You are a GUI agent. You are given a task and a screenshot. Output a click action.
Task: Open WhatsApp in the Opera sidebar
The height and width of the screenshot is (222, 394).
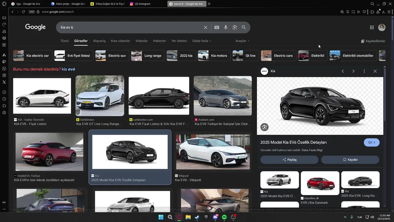(x=4, y=68)
